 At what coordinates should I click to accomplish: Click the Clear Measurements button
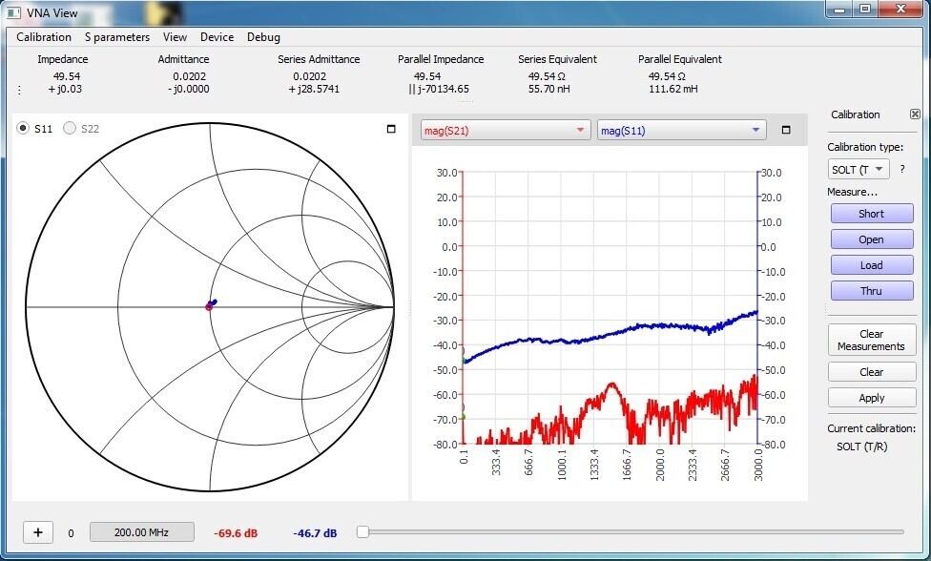tap(872, 341)
